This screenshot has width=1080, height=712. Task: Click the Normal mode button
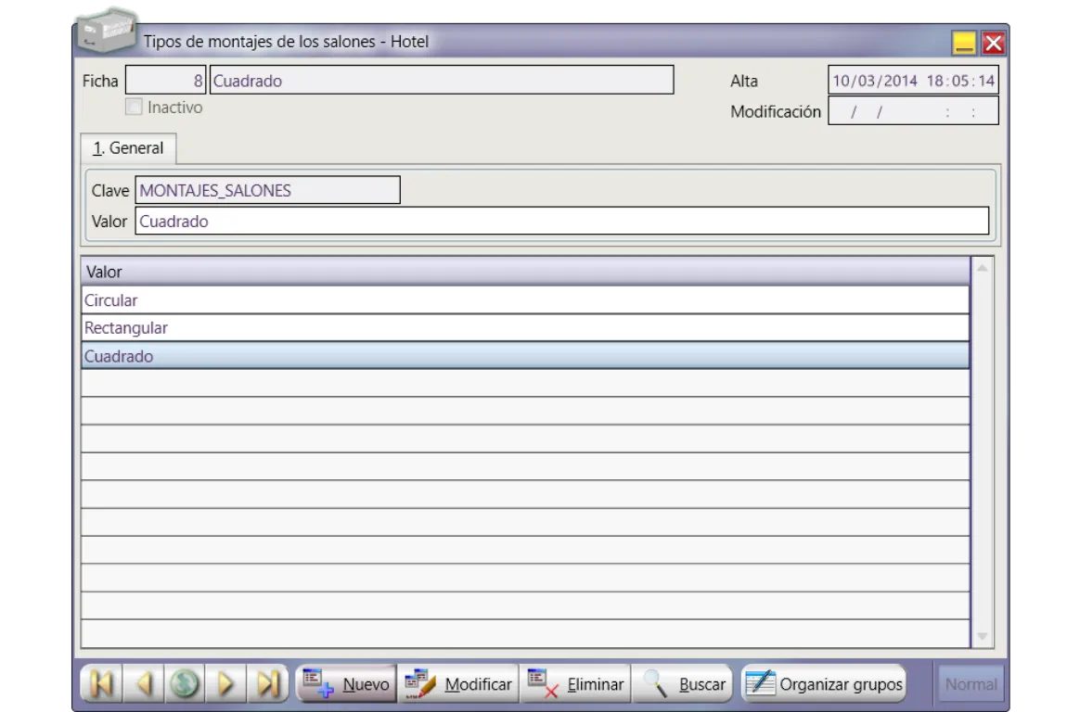point(971,684)
